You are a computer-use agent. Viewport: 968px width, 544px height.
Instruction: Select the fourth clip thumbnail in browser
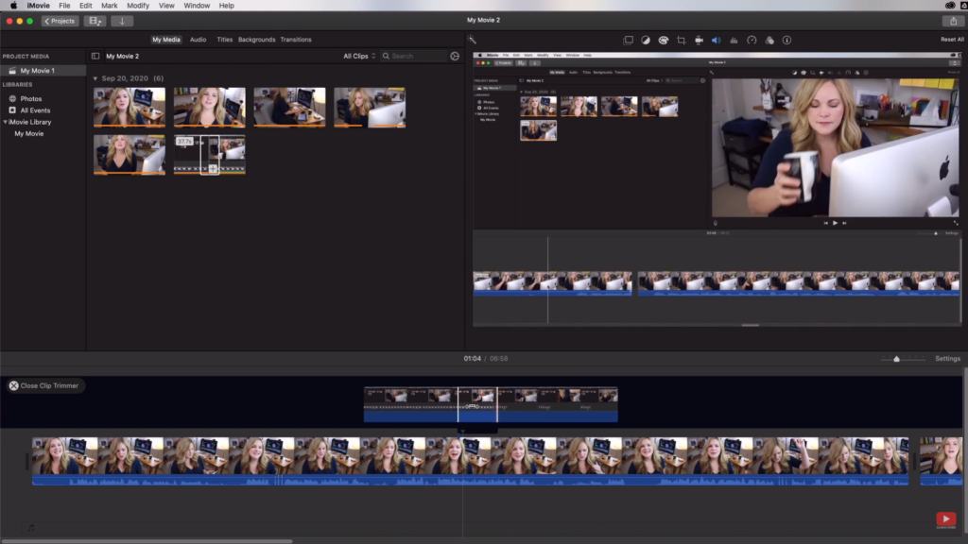click(370, 108)
